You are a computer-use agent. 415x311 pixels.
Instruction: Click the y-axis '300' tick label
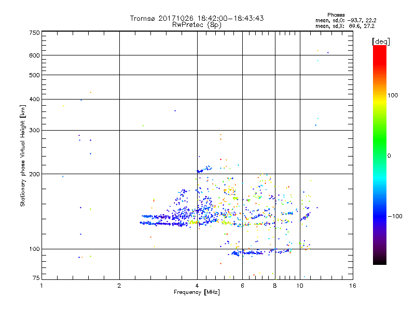(x=34, y=130)
